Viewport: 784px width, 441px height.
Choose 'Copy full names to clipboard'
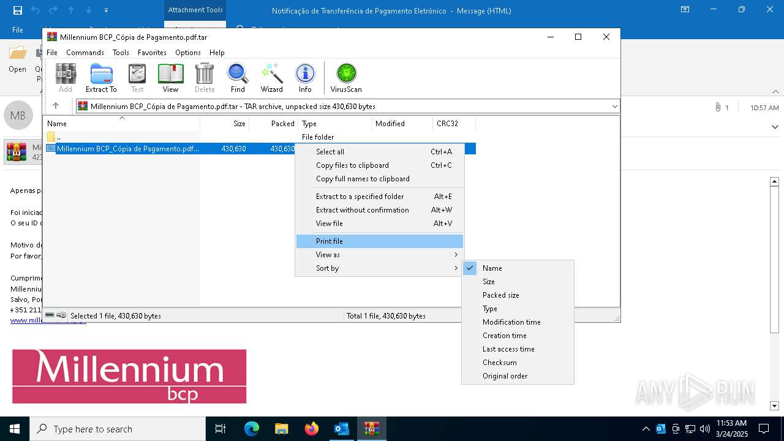click(379, 178)
